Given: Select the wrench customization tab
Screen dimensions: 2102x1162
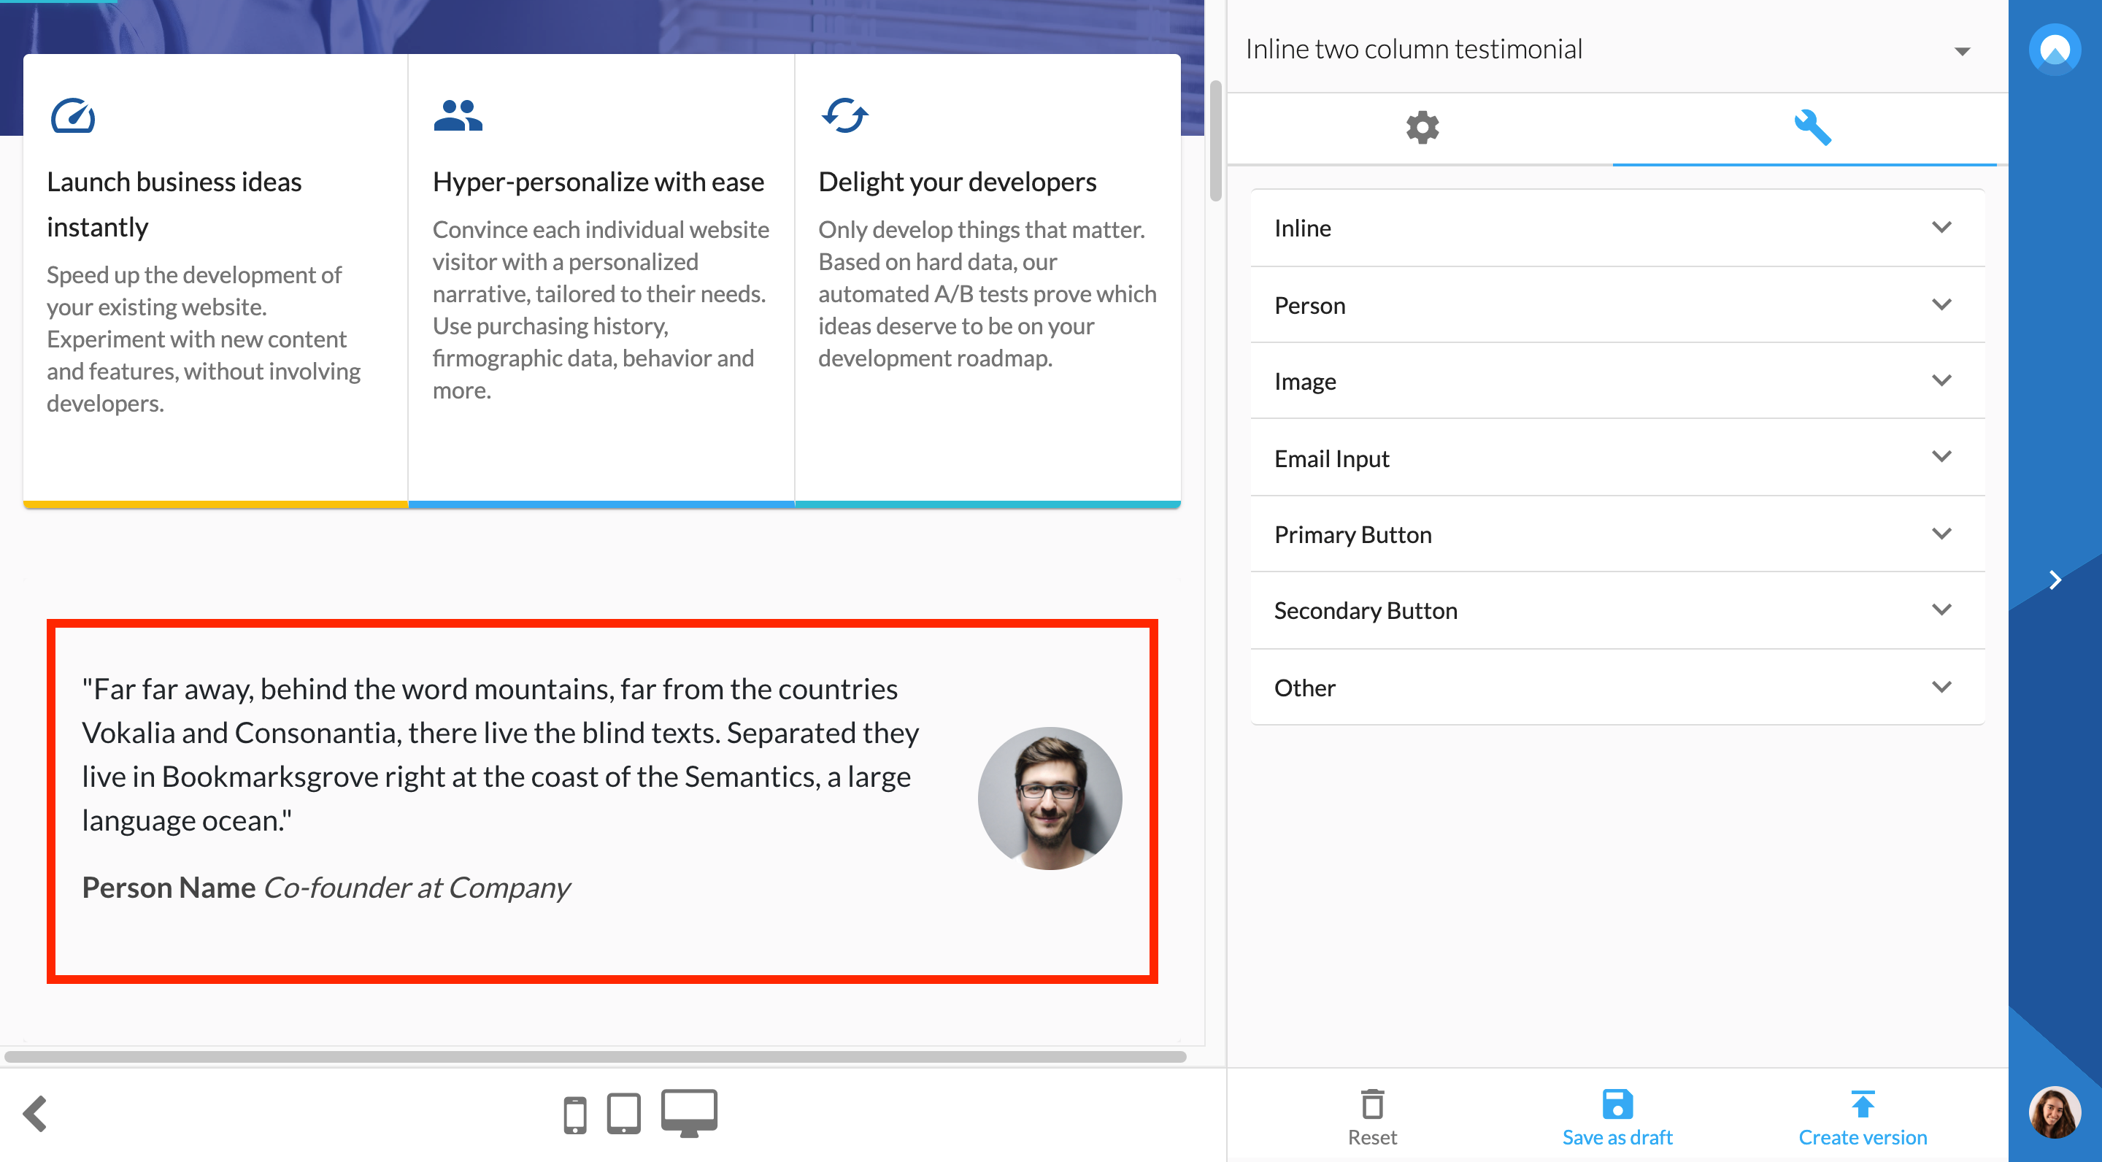Looking at the screenshot, I should 1812,127.
